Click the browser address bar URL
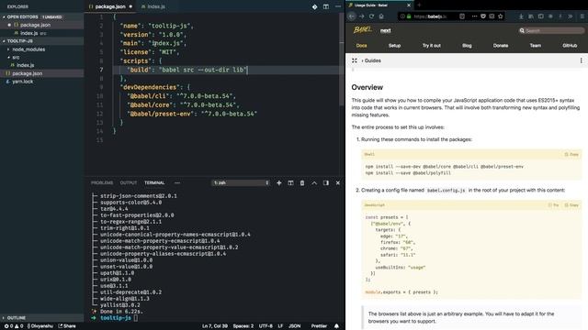The image size is (588, 330). pos(431,16)
